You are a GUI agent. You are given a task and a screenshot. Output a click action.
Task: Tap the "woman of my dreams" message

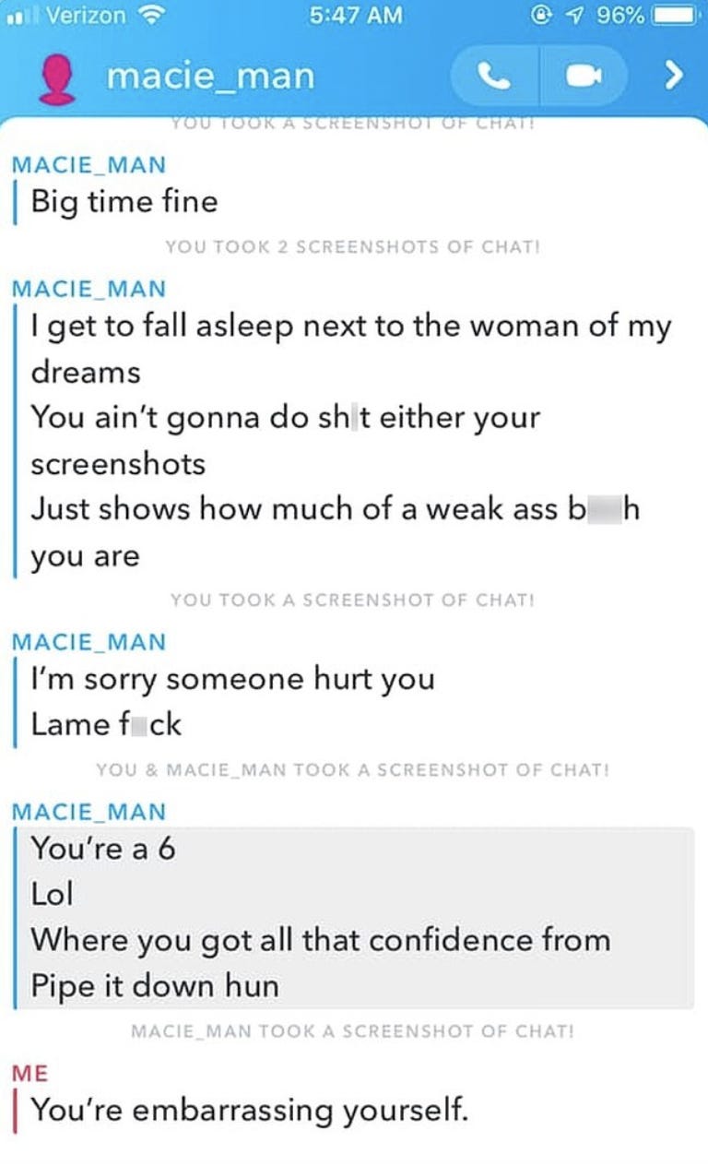coord(351,349)
